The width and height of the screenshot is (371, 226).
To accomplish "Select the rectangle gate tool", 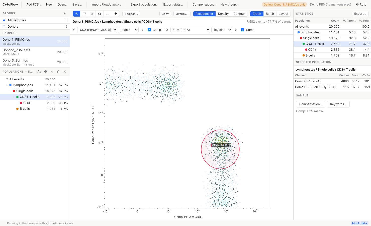I will (x=84, y=14).
